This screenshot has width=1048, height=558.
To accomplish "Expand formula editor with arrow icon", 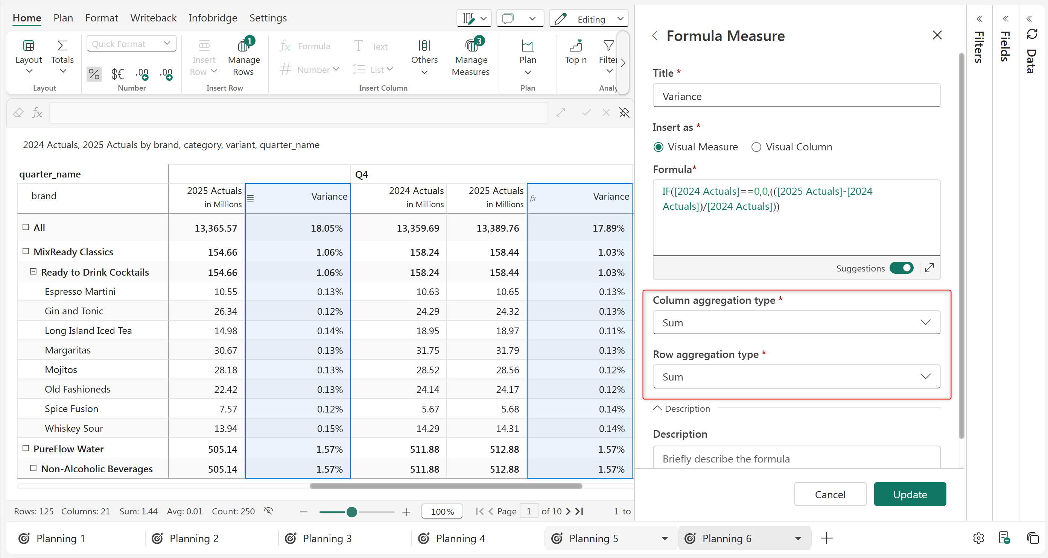I will (x=929, y=268).
